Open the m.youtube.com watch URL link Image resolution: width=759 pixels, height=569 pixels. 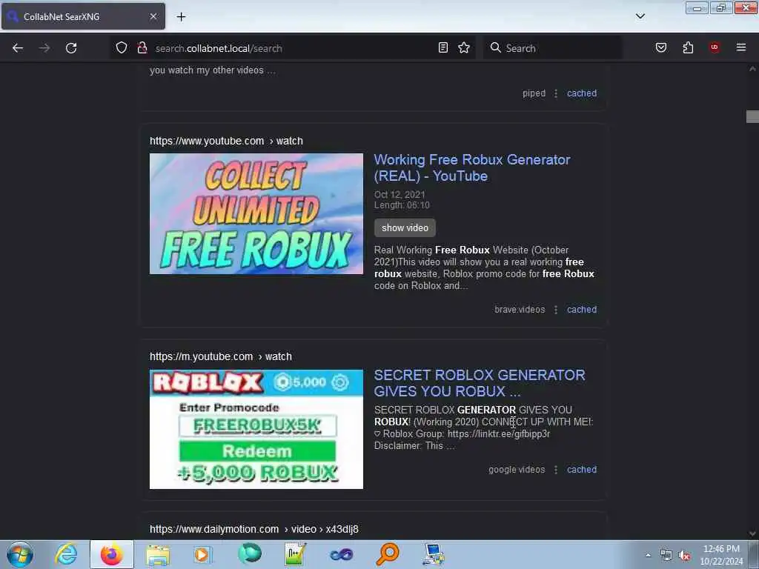(221, 356)
